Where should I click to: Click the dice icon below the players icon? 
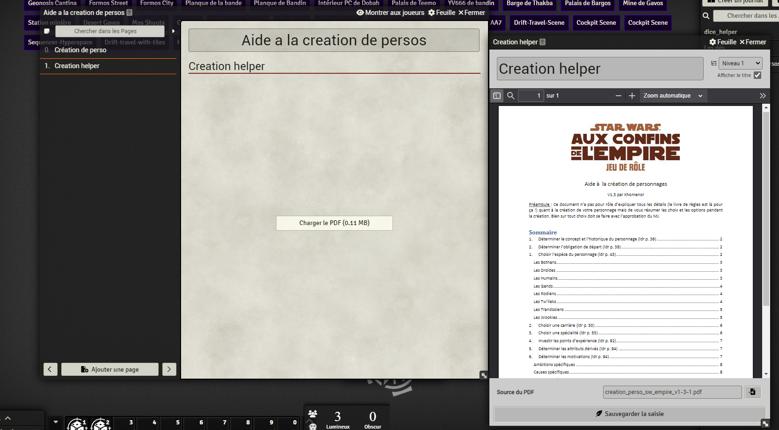click(313, 426)
